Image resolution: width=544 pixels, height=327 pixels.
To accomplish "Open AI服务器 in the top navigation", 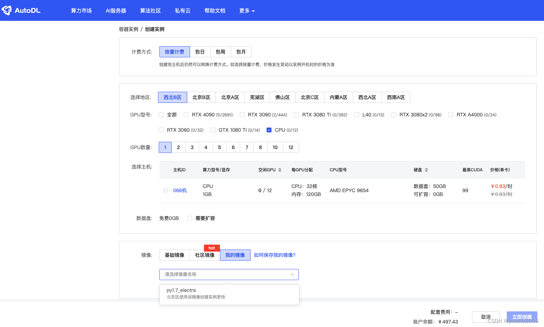I will 116,11.
